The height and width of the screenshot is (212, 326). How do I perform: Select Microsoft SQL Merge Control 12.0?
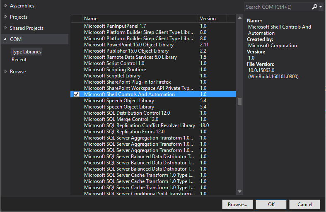pyautogui.click(x=153, y=119)
